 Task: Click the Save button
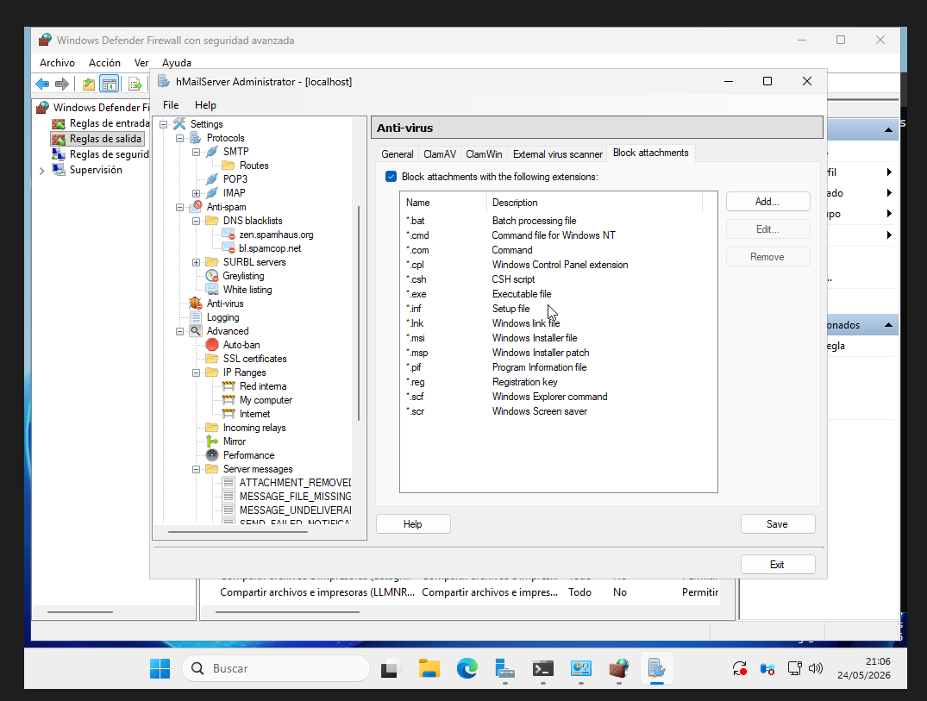click(x=778, y=524)
